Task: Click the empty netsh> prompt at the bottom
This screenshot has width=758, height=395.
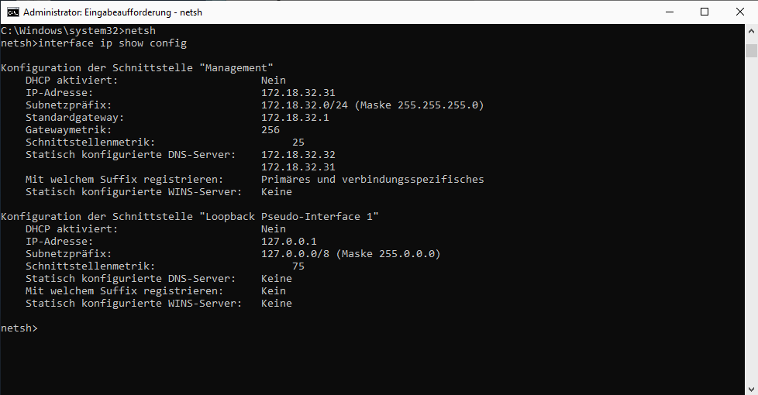Action: [19, 328]
